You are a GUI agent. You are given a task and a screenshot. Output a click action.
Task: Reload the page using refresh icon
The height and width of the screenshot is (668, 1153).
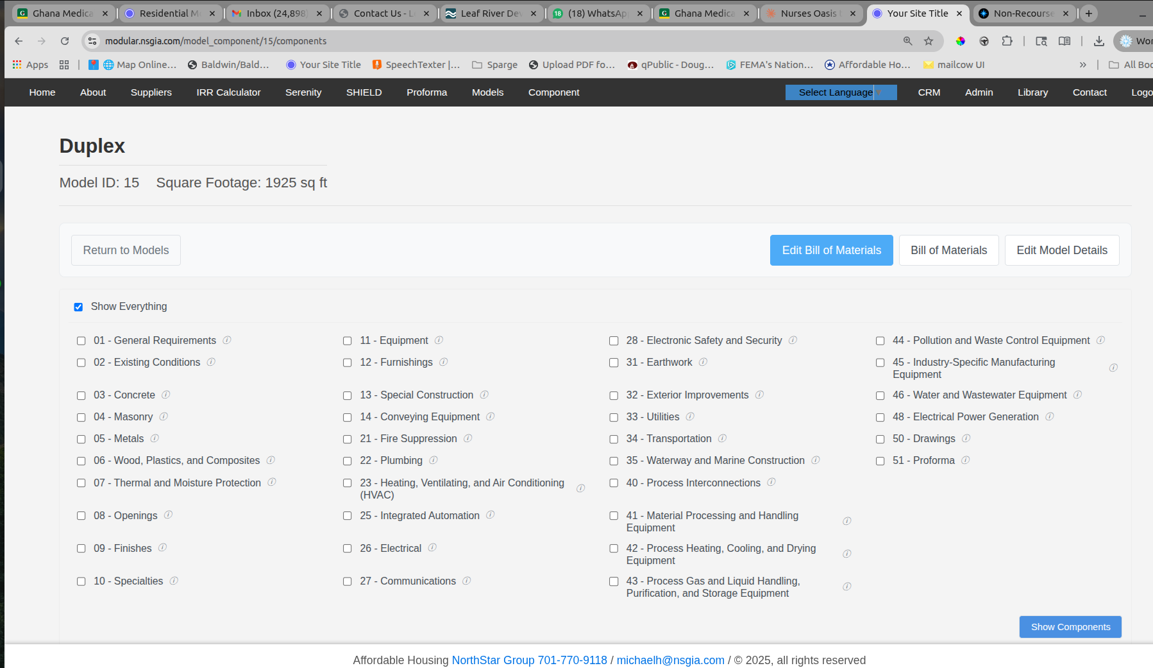(65, 41)
